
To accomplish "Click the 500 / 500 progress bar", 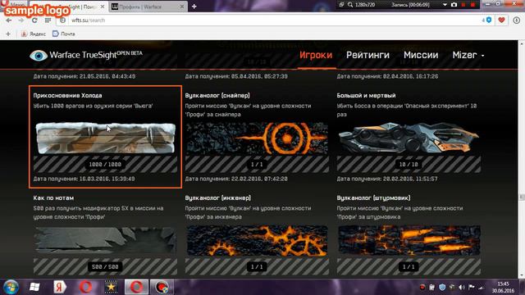I will coord(106,266).
